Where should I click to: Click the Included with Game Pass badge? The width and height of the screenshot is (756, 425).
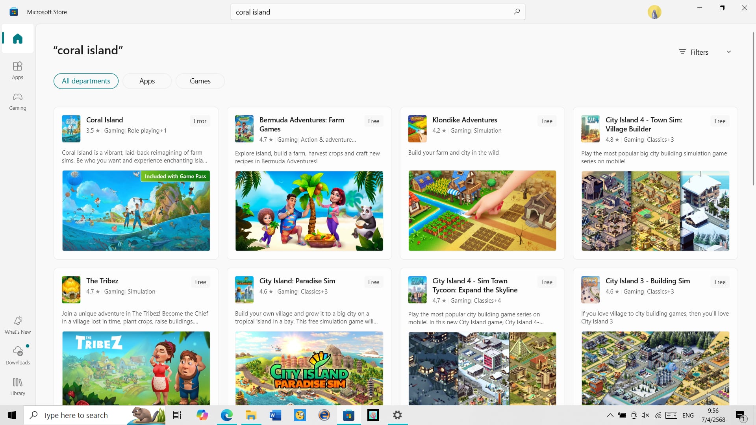click(175, 176)
